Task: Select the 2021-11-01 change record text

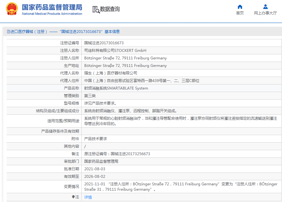Action: click(181, 187)
